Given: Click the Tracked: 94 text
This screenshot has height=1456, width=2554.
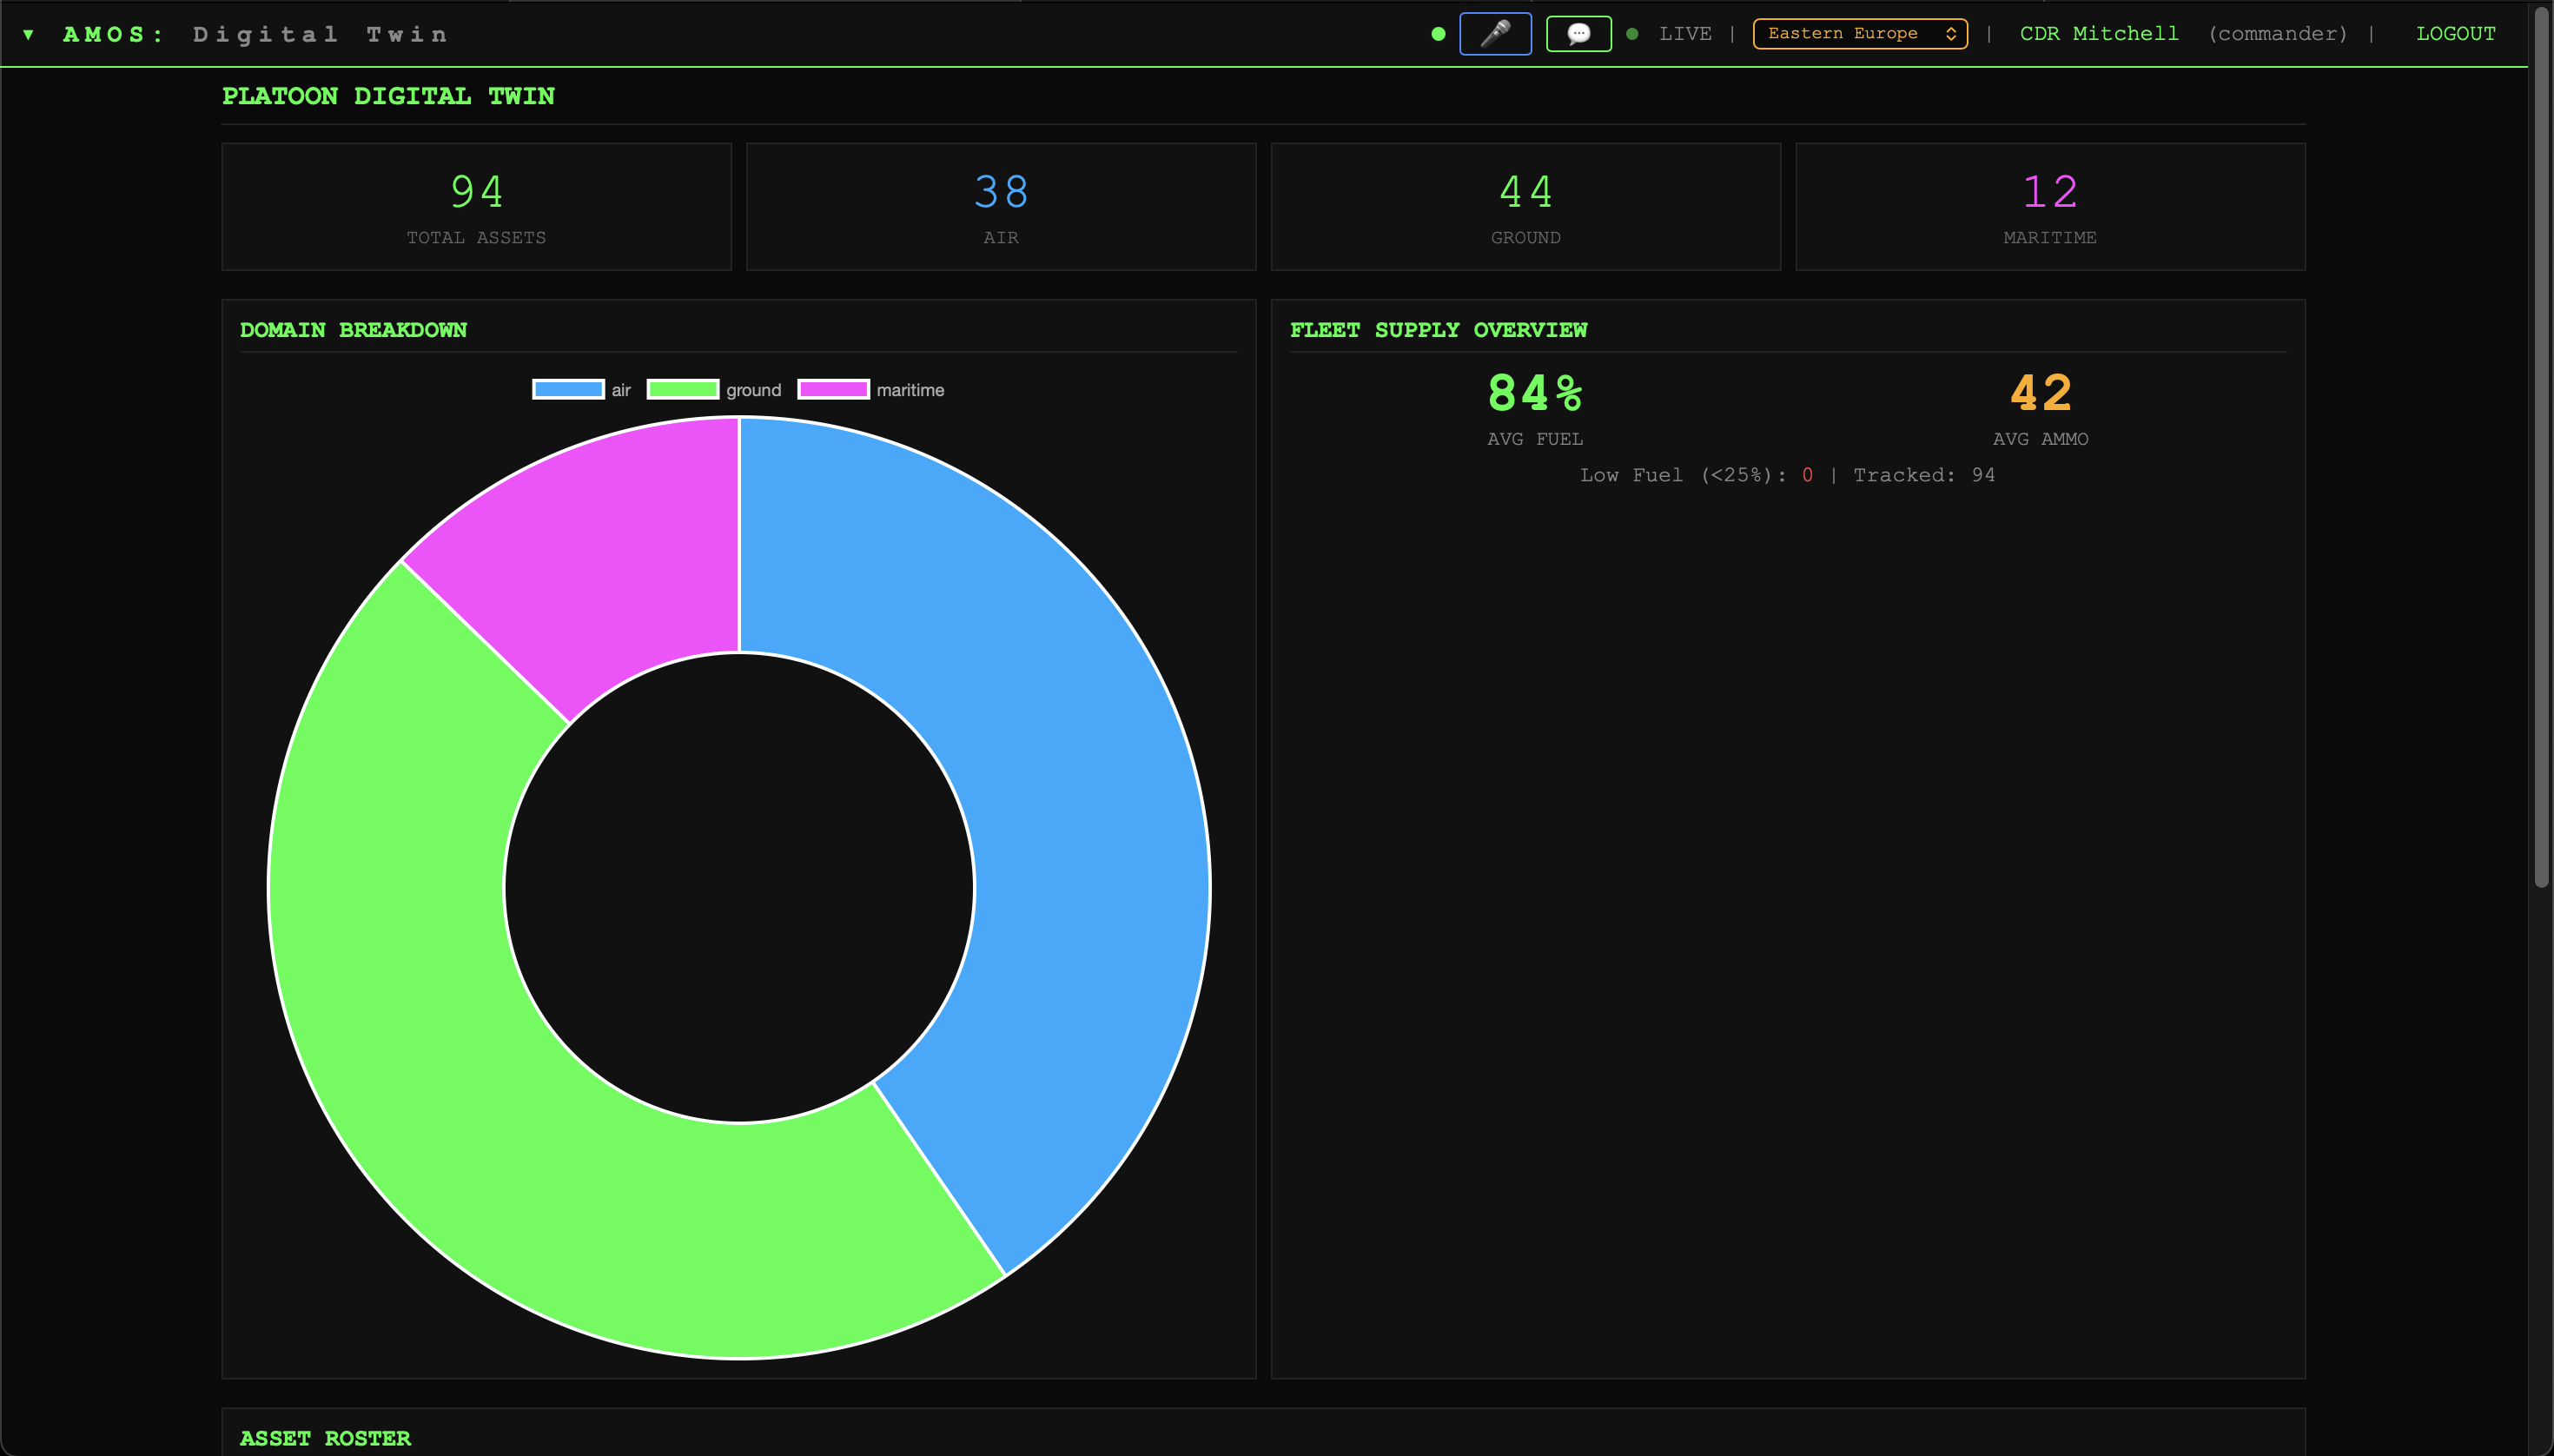Looking at the screenshot, I should [x=1924, y=475].
